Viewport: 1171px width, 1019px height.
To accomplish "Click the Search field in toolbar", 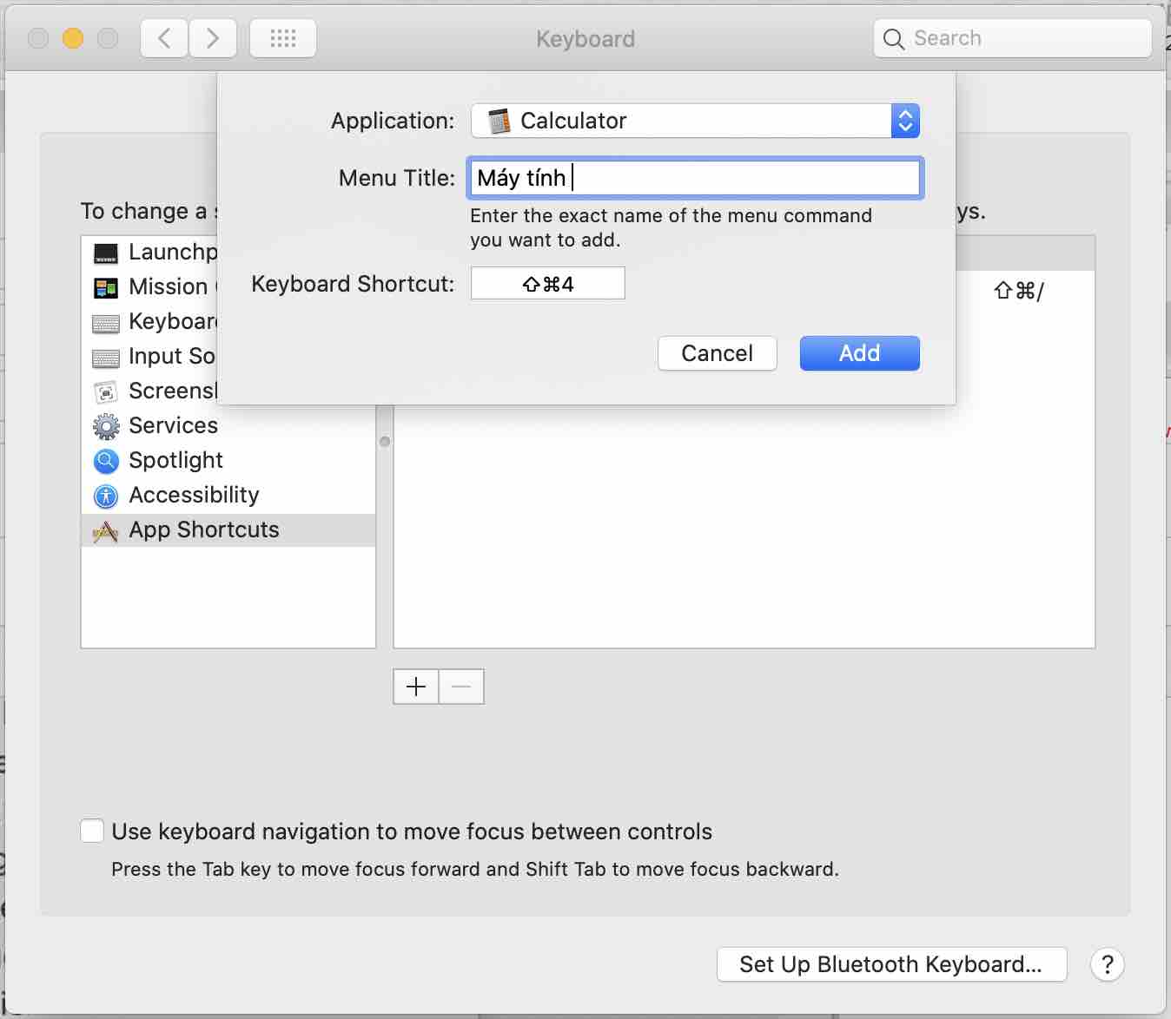I will [1013, 38].
